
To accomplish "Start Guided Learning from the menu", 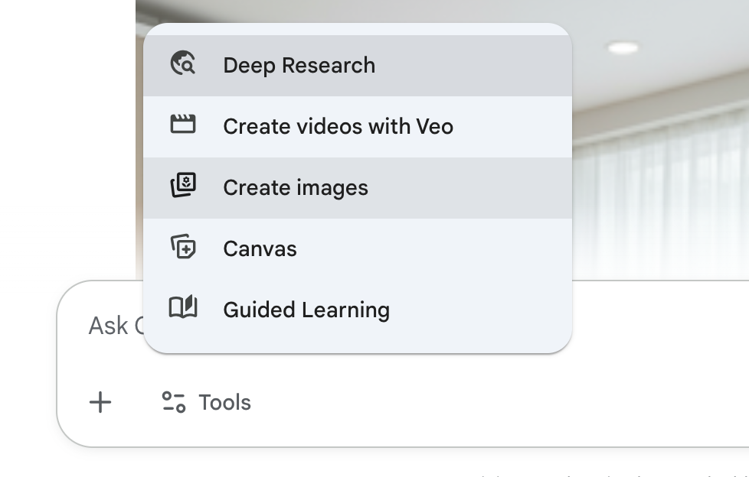I will [x=306, y=310].
